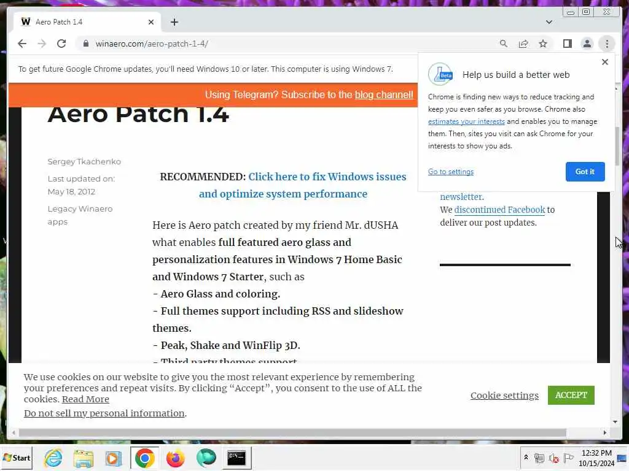
Task: Open the Telegram blog channel link
Action: [383, 95]
